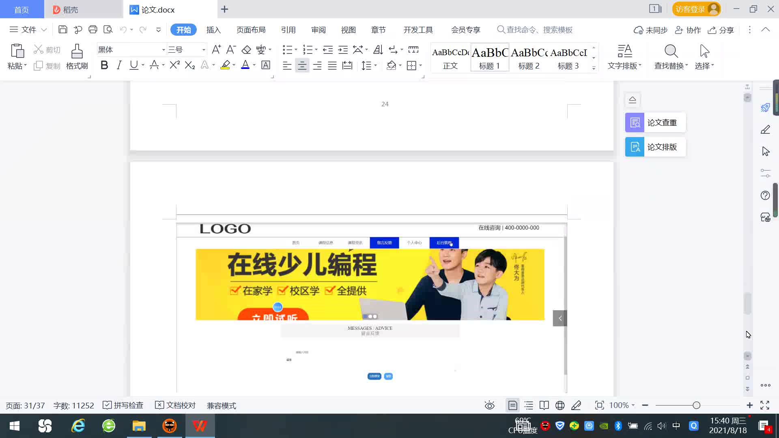779x438 pixels.
Task: Click the increase indent icon
Action: (x=343, y=50)
